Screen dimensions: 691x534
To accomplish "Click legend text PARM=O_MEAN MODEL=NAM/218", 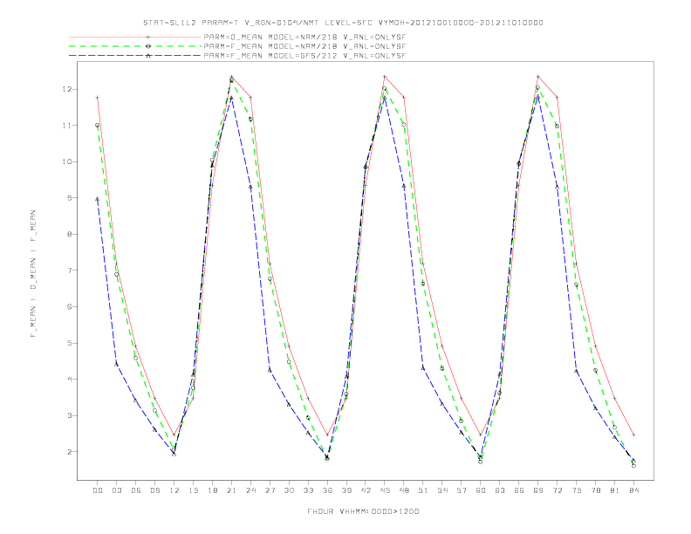I will (270, 38).
